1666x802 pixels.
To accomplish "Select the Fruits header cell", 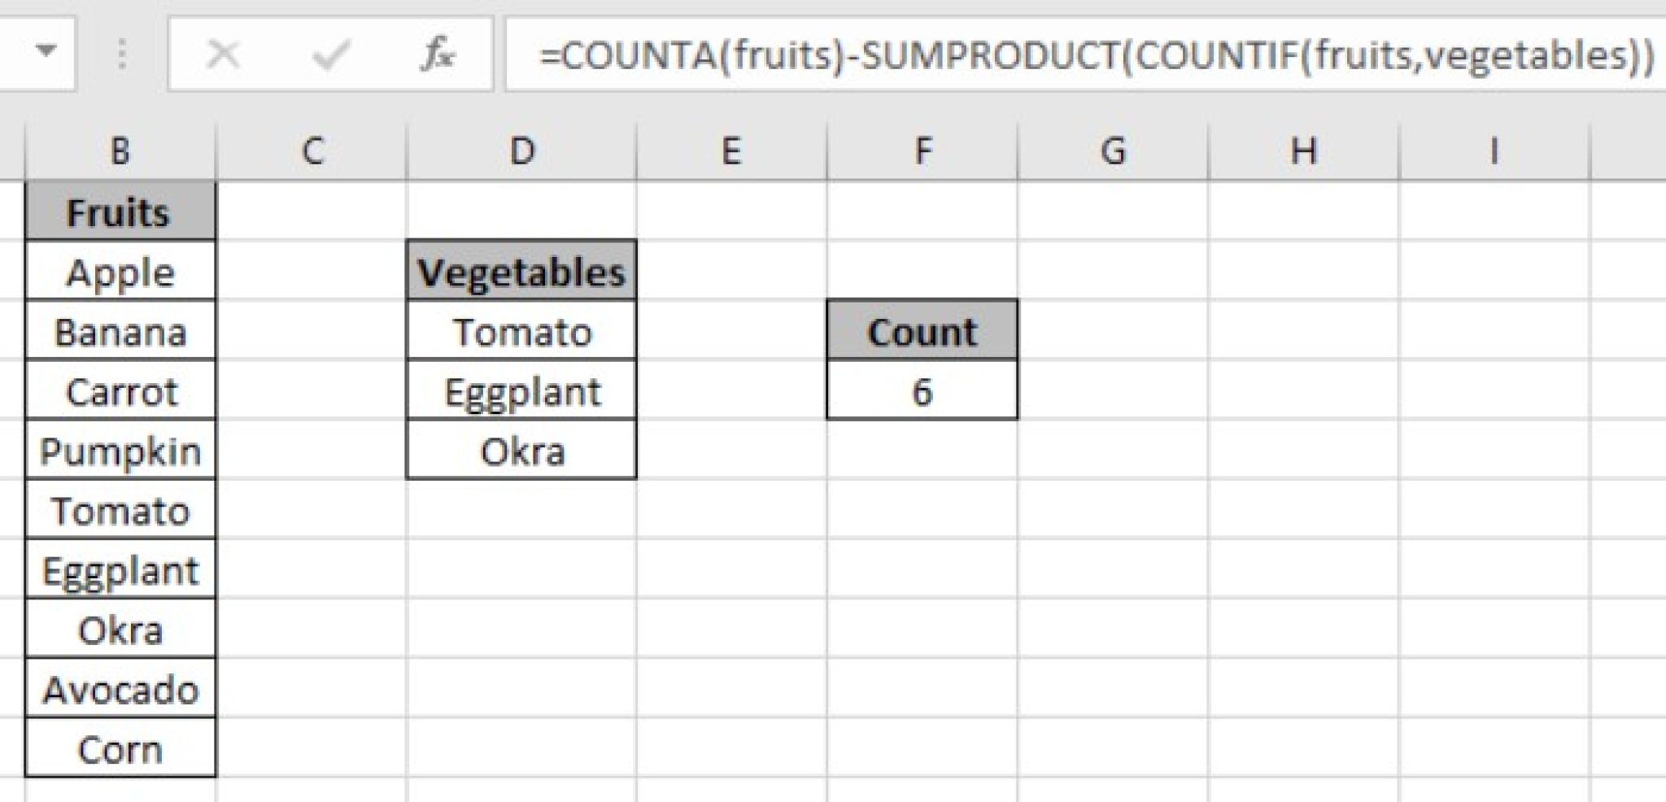I will (x=120, y=213).
